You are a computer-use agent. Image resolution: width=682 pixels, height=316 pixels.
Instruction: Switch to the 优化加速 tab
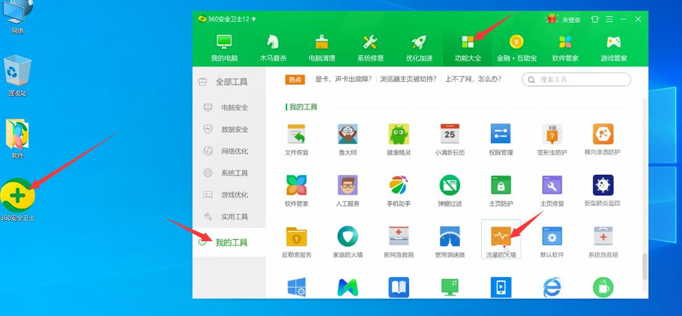(419, 48)
